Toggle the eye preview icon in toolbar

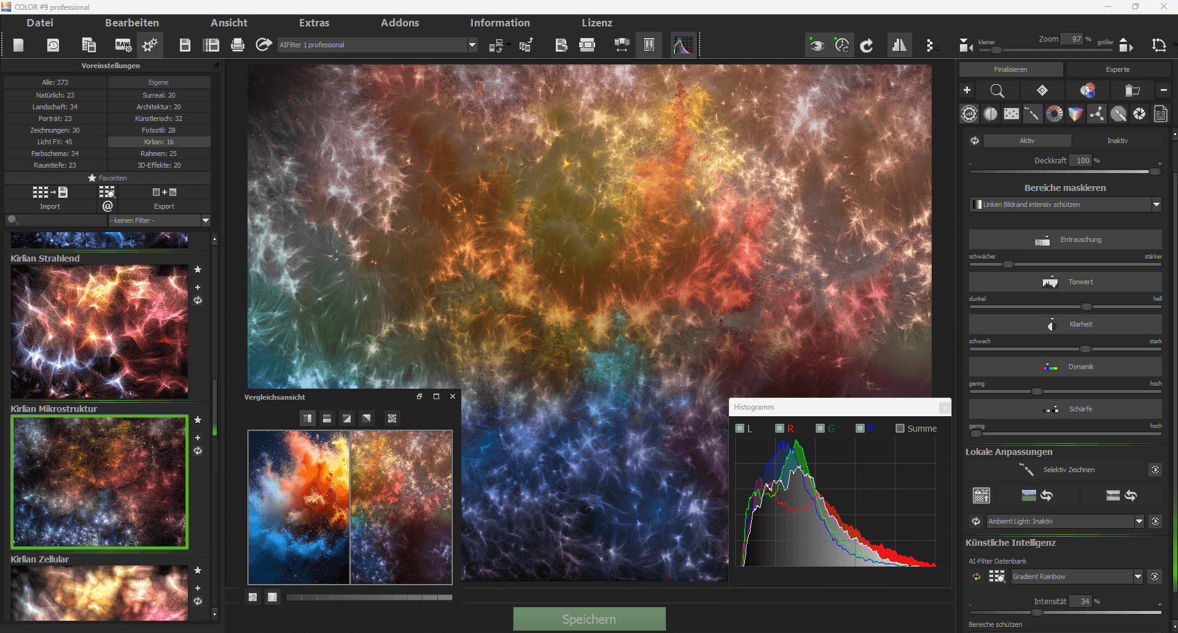click(816, 45)
